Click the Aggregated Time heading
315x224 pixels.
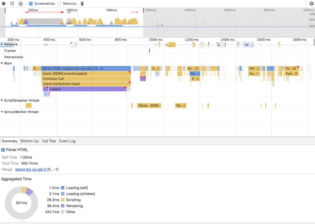[16, 179]
